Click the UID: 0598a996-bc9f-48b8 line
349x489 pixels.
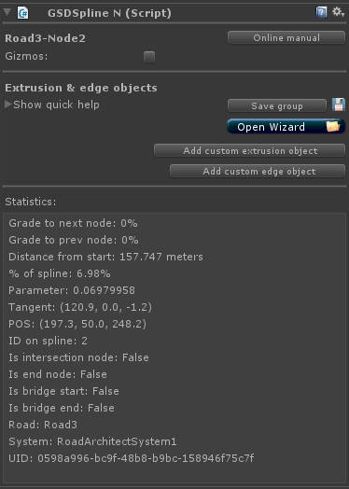coord(131,458)
